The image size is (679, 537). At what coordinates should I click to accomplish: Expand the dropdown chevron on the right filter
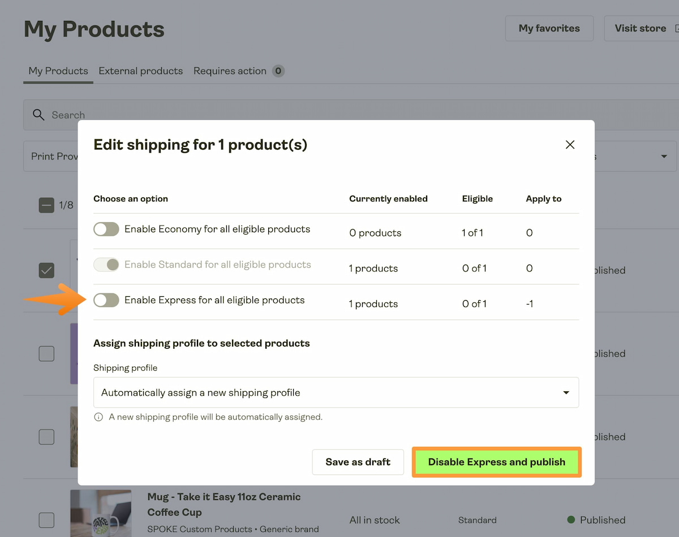tap(663, 156)
